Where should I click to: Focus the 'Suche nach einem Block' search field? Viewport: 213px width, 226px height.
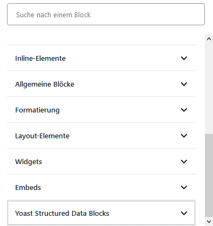(x=106, y=15)
